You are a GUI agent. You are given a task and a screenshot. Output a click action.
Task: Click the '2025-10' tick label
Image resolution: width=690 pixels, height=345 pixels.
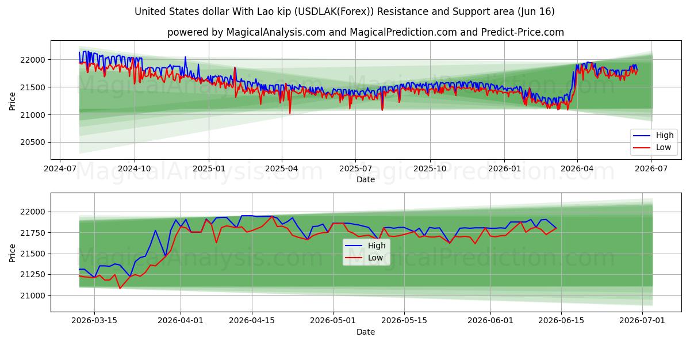click(x=430, y=169)
